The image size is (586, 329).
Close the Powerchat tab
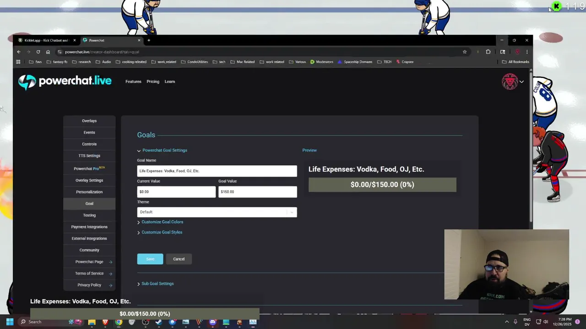(139, 40)
